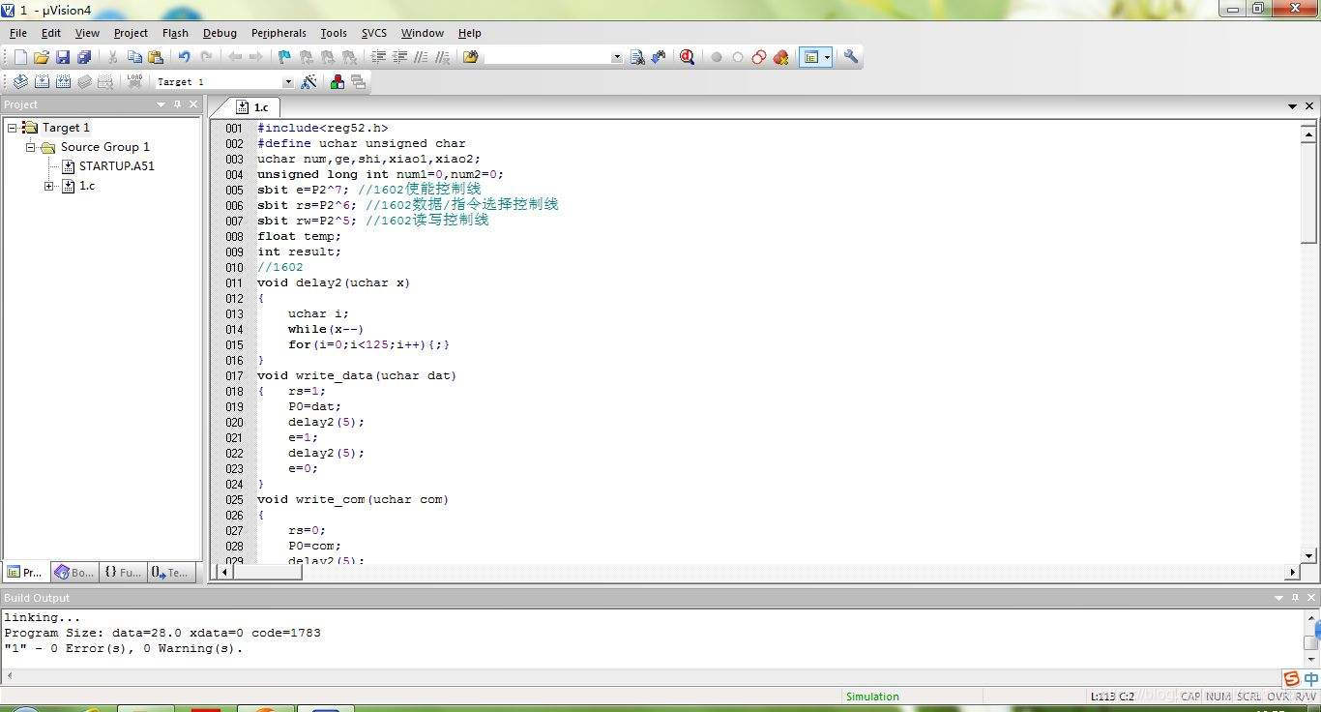Select STARTUP.A51 in the project tree
The image size is (1321, 712).
(x=116, y=166)
